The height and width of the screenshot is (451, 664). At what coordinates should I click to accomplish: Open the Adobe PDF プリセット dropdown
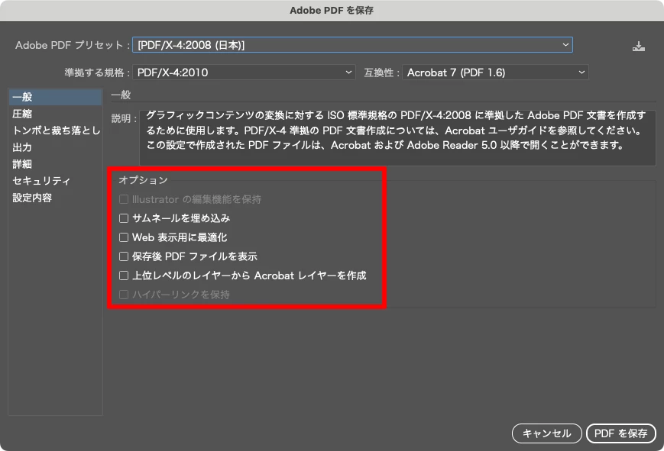pos(352,45)
